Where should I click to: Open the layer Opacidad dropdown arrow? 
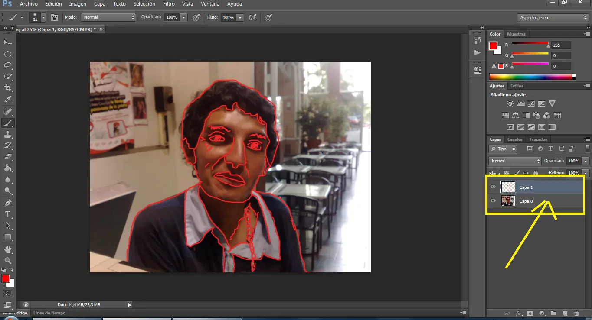point(586,161)
